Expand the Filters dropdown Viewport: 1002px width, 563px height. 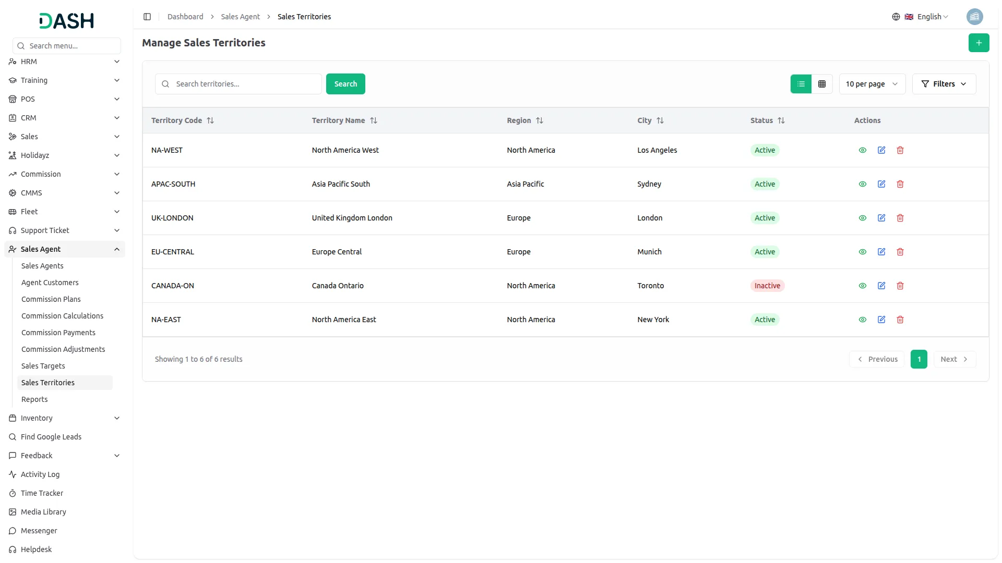pos(944,84)
